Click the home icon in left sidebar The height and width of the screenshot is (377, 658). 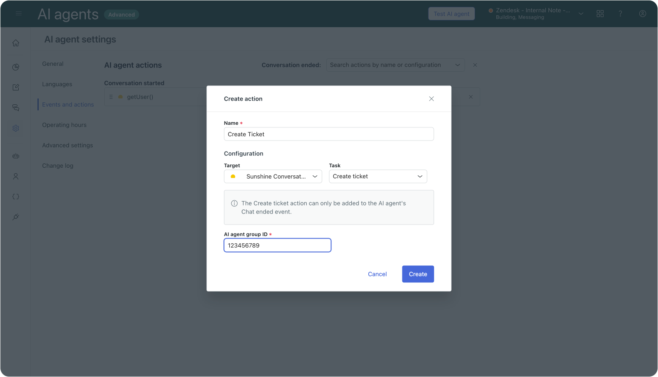click(x=16, y=43)
